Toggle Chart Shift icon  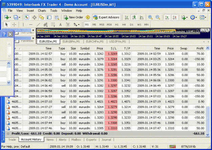tap(175, 17)
